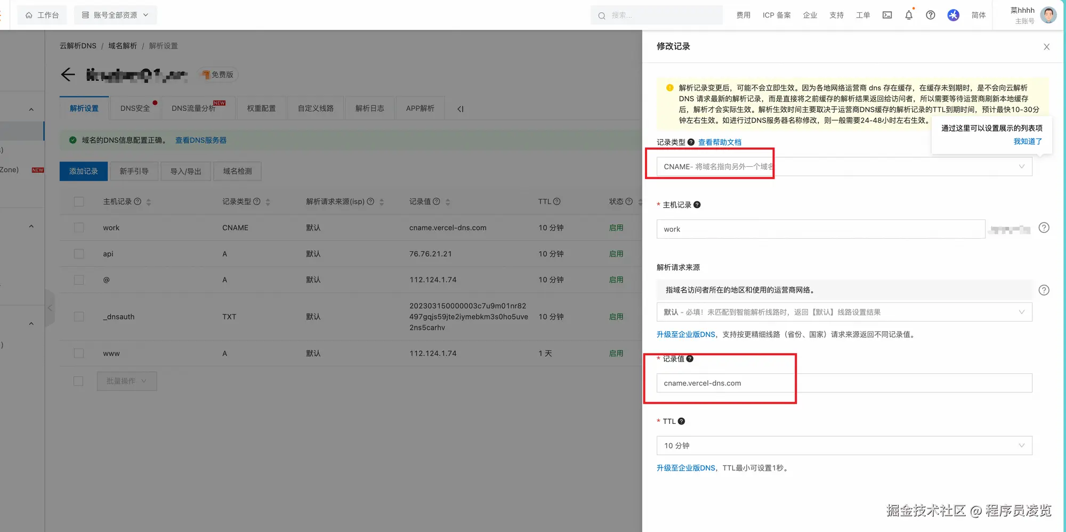Click the 域名检测 button
The height and width of the screenshot is (532, 1066).
pos(237,171)
